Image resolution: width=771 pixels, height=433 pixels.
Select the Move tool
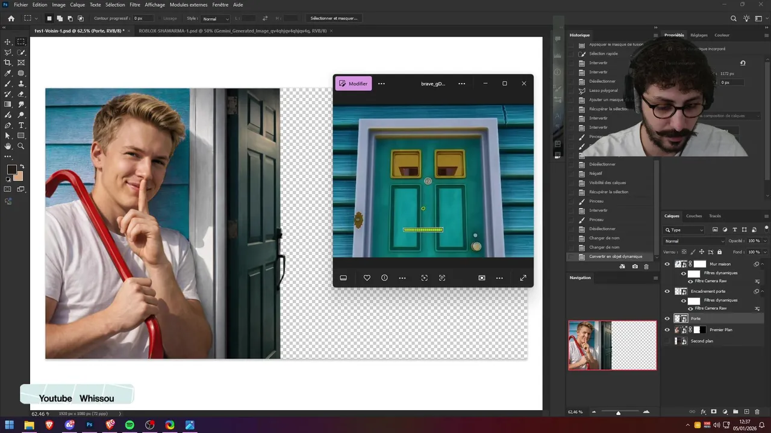coord(8,42)
